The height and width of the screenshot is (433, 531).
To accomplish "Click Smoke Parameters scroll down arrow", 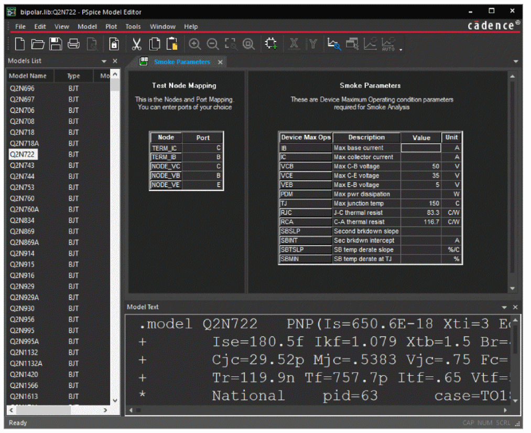I will click(x=512, y=288).
